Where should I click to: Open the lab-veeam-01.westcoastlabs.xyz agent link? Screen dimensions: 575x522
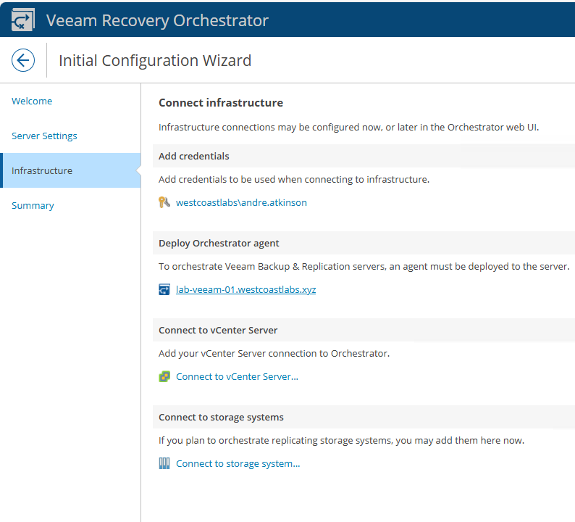click(x=245, y=290)
